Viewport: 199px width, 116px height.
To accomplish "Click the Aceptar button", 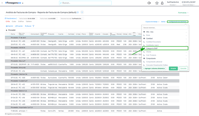I will (173, 68).
